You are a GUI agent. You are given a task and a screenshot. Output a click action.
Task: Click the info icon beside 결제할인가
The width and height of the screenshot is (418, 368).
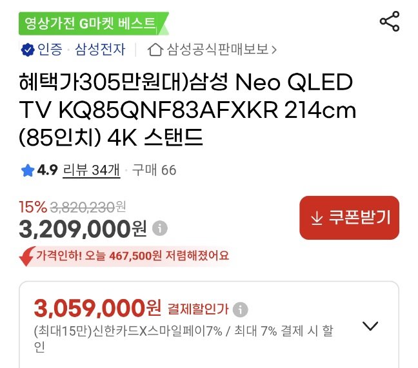(x=240, y=309)
